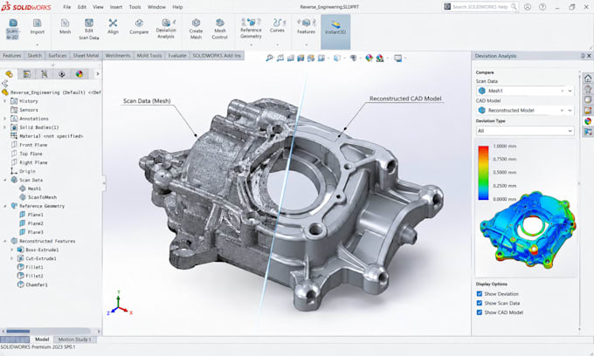The image size is (594, 356).
Task: Show more manager tabs arrow
Action: point(97,74)
